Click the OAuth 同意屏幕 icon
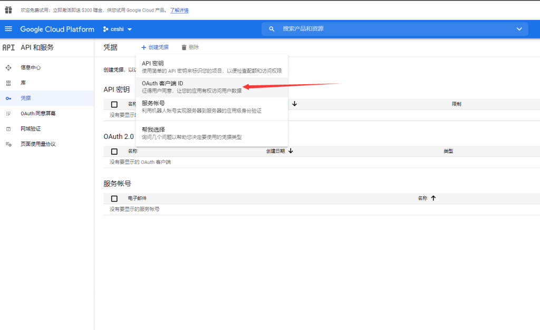The height and width of the screenshot is (330, 540). point(8,114)
